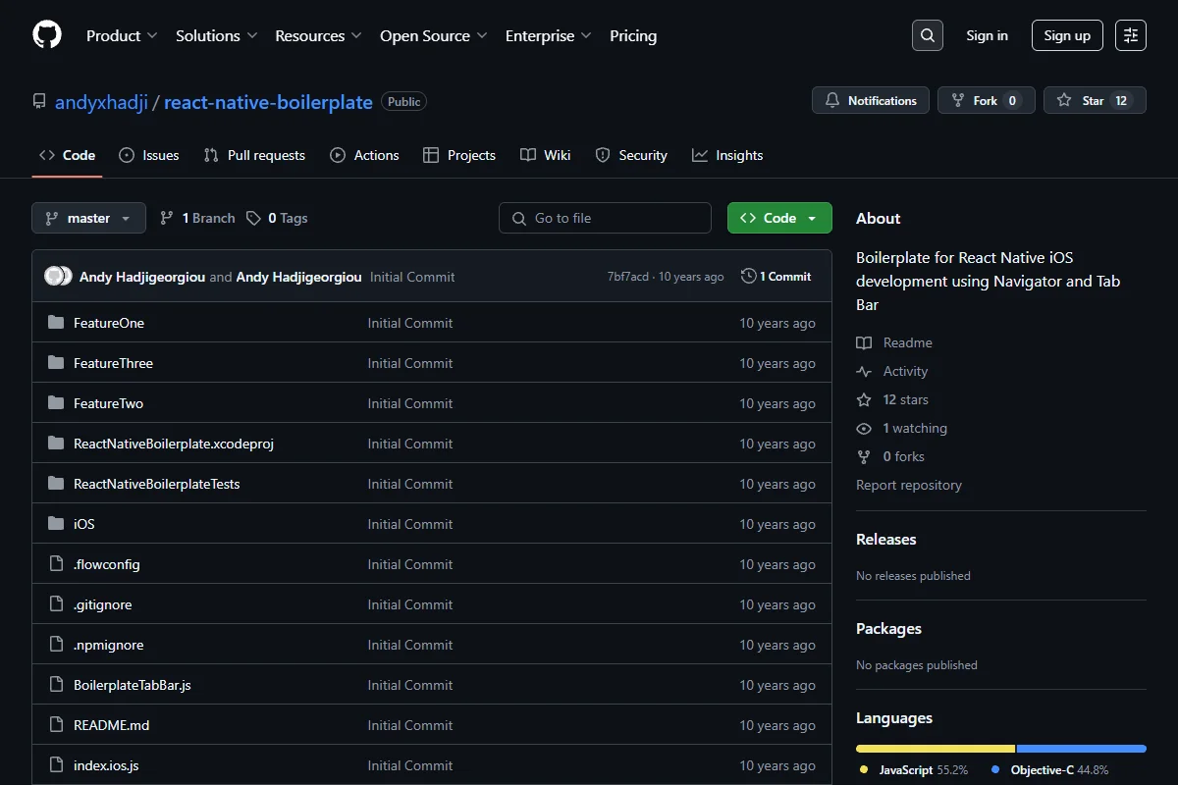
Task: Open the FeatureOne folder icon
Action: [x=56, y=323]
